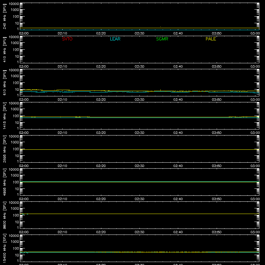Click the red SVTO legend label
Viewport: 265px width, 265px height.
tap(67, 39)
